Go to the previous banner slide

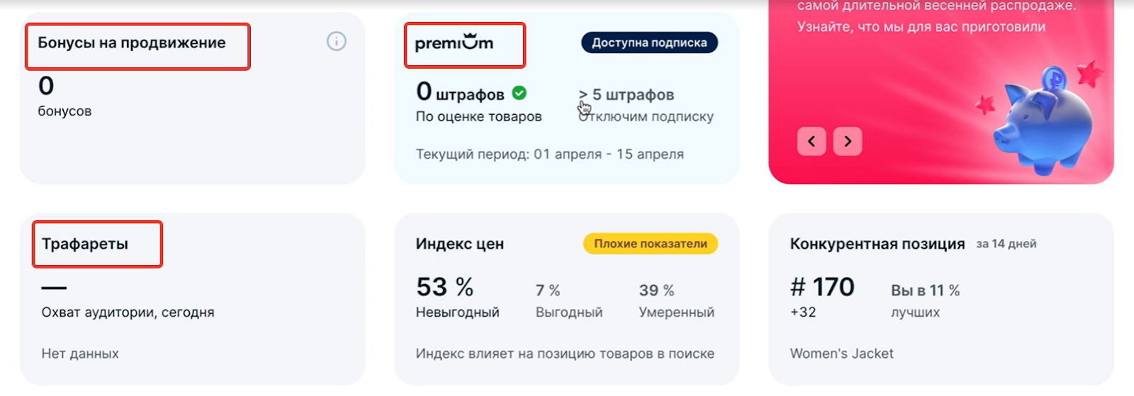(x=812, y=141)
